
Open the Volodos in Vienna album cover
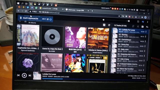pyautogui.click(x=98, y=38)
